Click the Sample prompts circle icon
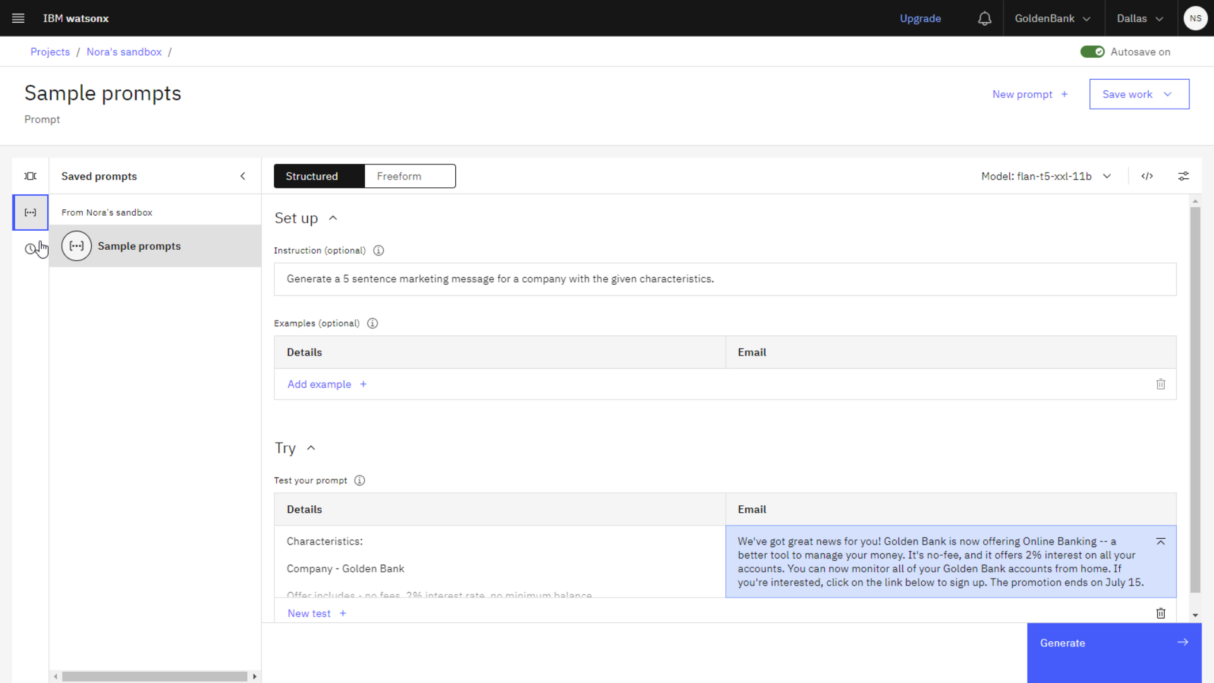Viewport: 1214px width, 683px height. pos(77,246)
